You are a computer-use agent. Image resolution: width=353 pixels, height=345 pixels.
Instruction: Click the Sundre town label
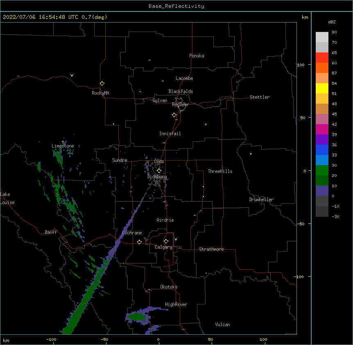point(120,160)
